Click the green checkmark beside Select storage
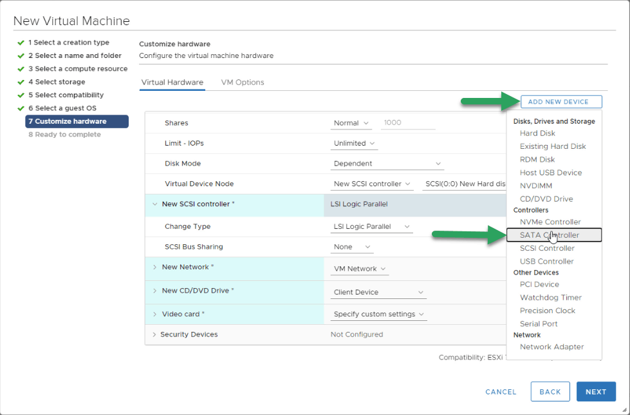This screenshot has height=415, width=630. (21, 82)
